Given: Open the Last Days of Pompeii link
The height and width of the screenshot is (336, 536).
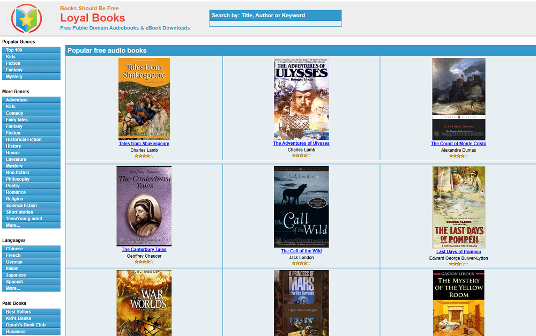Looking at the screenshot, I should pos(458,251).
